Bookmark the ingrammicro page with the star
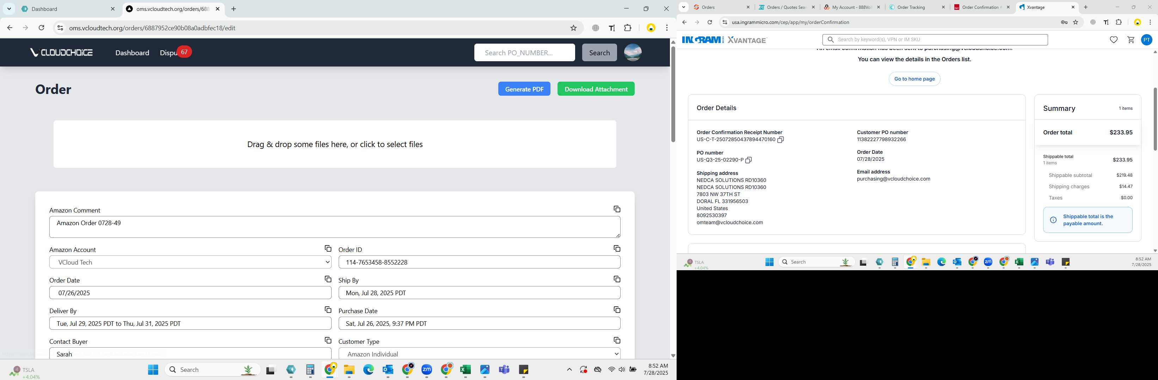The height and width of the screenshot is (380, 1158). click(x=1075, y=23)
